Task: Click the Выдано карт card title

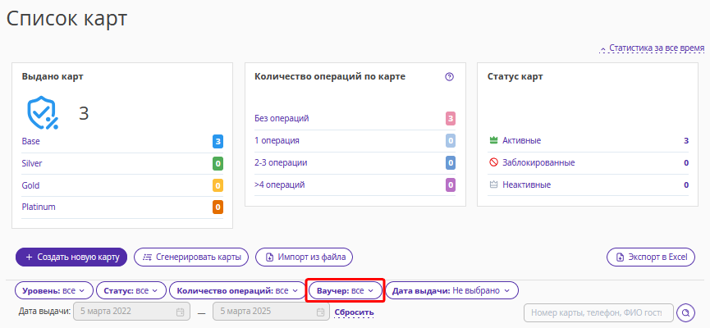Action: point(53,76)
